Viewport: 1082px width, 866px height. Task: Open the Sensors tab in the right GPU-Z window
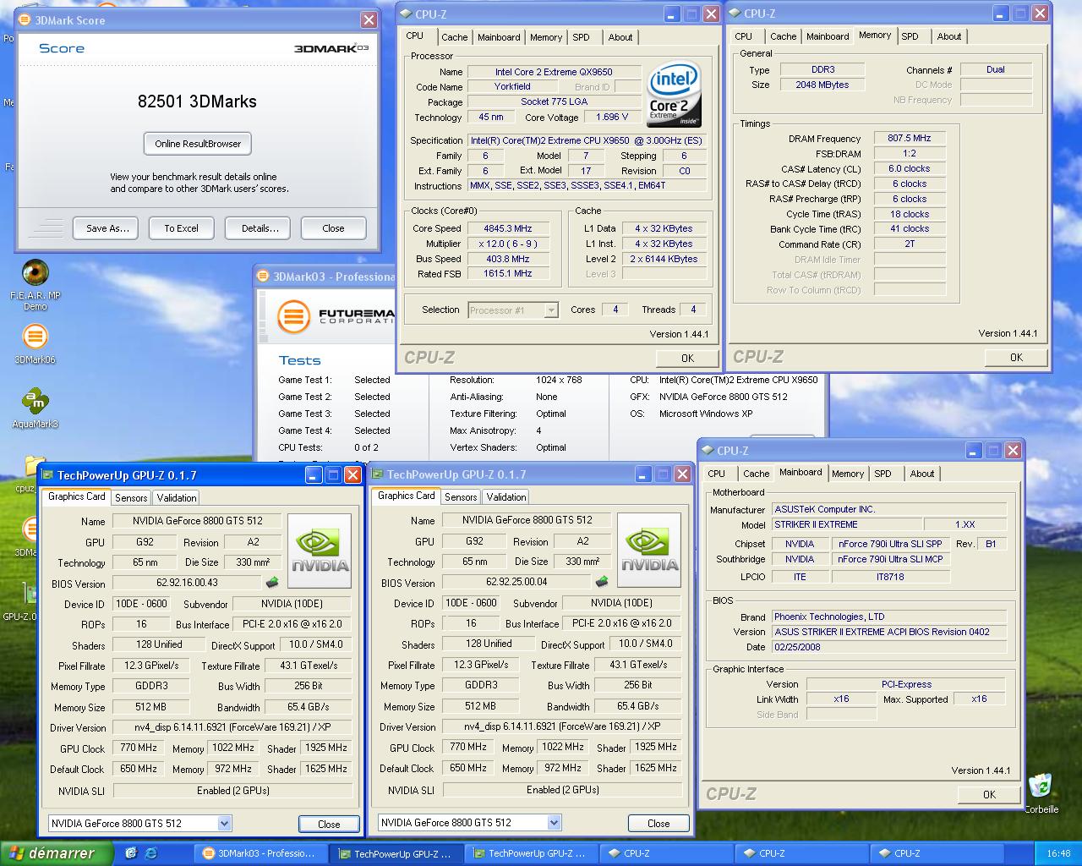click(461, 497)
